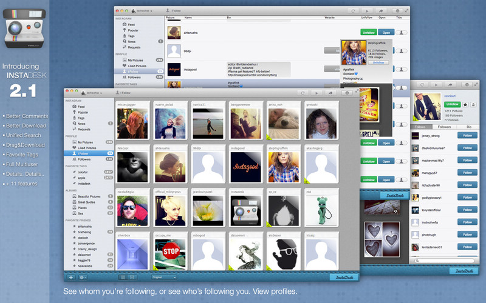Follow the user jersey_strong
The image size is (486, 303).
click(467, 137)
